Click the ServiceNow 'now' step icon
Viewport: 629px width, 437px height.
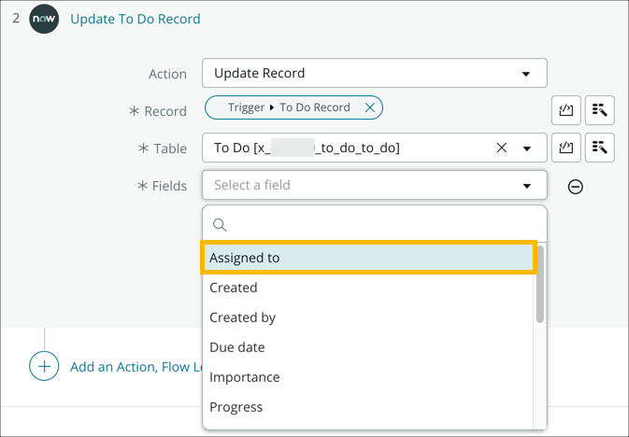pos(44,19)
